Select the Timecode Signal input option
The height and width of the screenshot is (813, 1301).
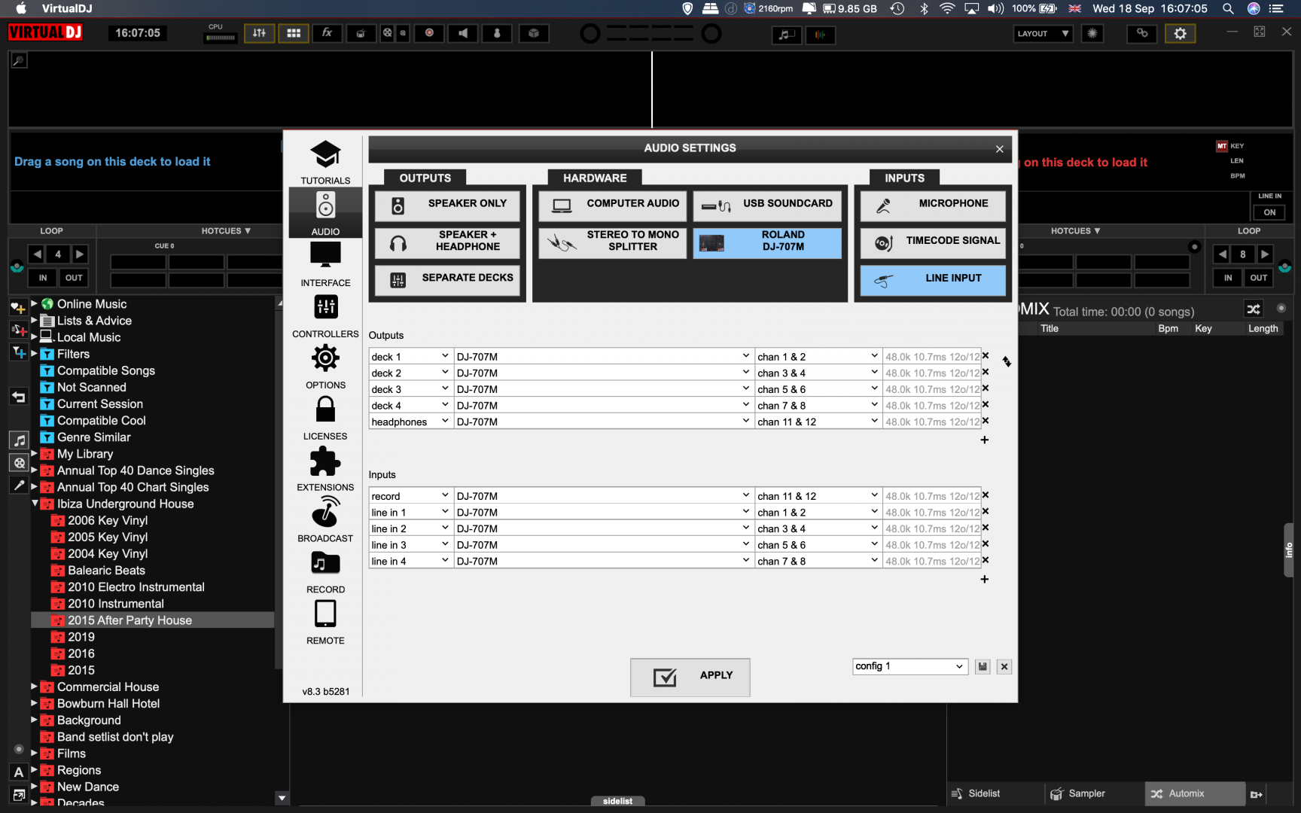click(x=933, y=242)
